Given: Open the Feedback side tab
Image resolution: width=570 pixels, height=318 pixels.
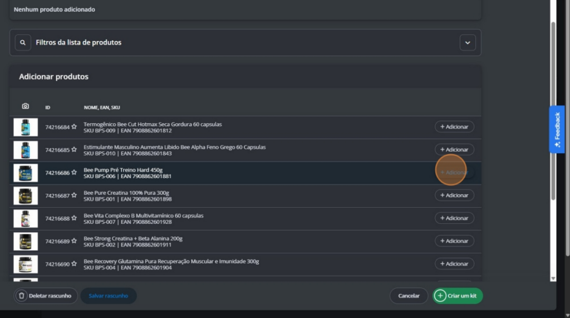Looking at the screenshot, I should pyautogui.click(x=557, y=130).
